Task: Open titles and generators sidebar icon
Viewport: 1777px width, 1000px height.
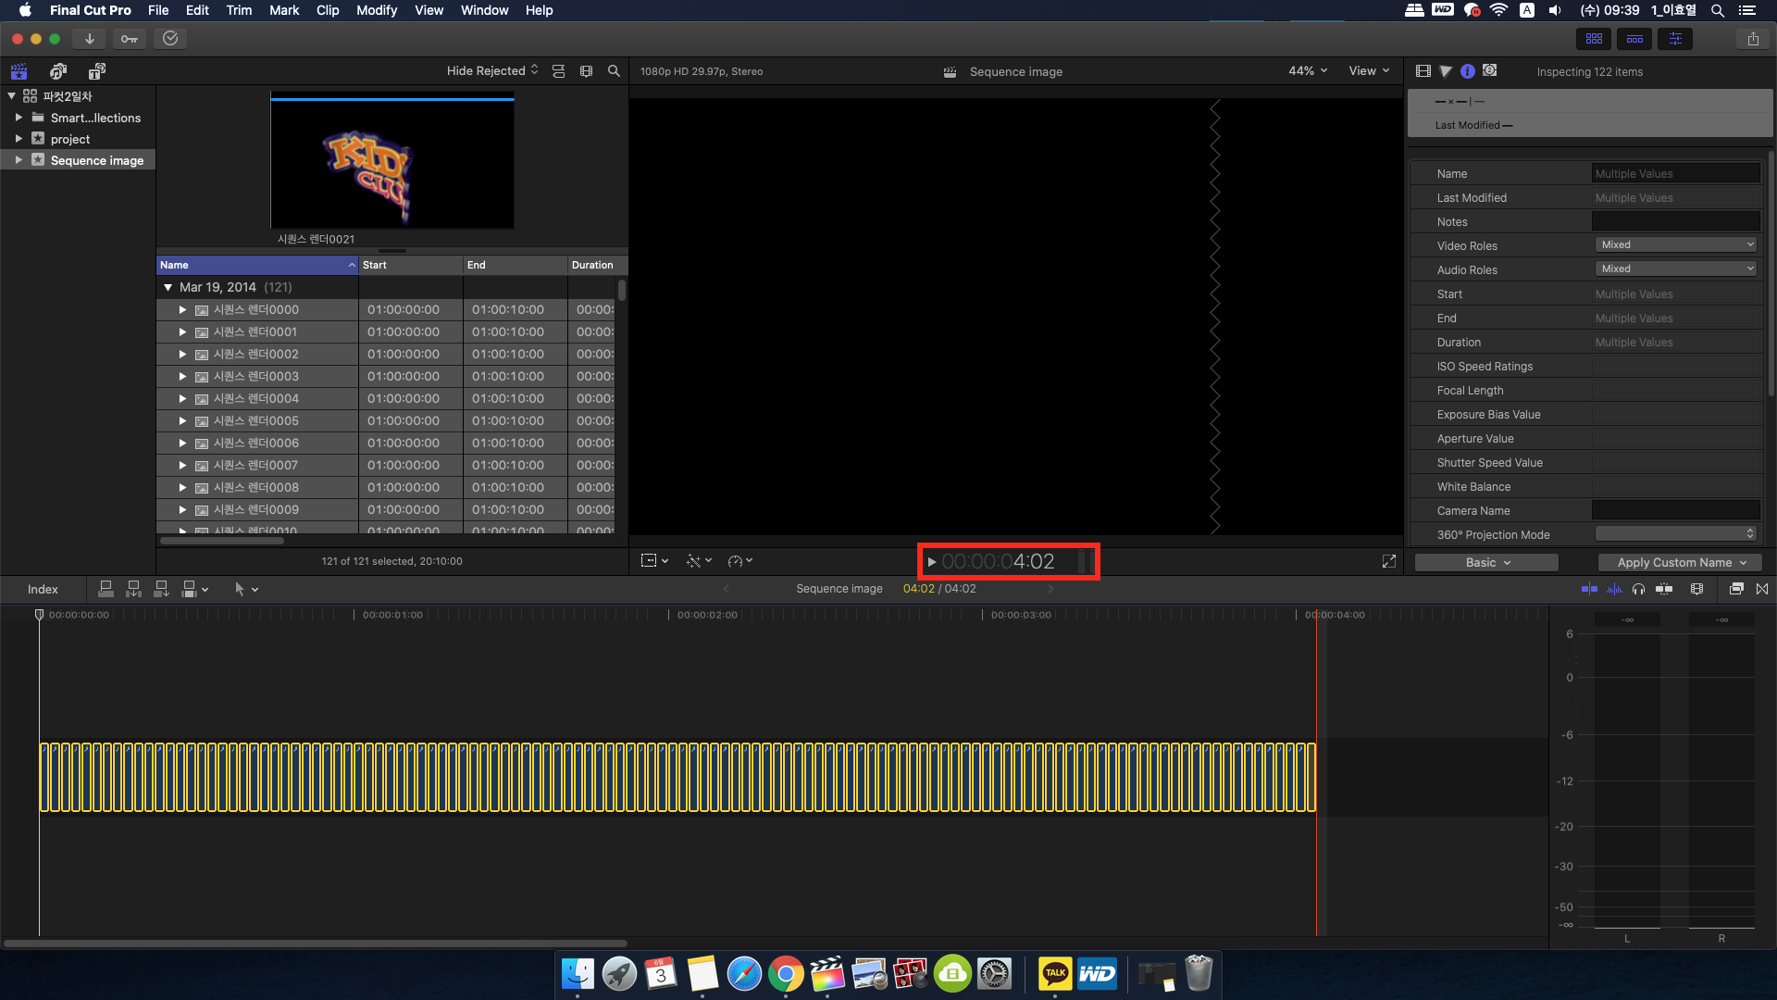Action: tap(96, 71)
